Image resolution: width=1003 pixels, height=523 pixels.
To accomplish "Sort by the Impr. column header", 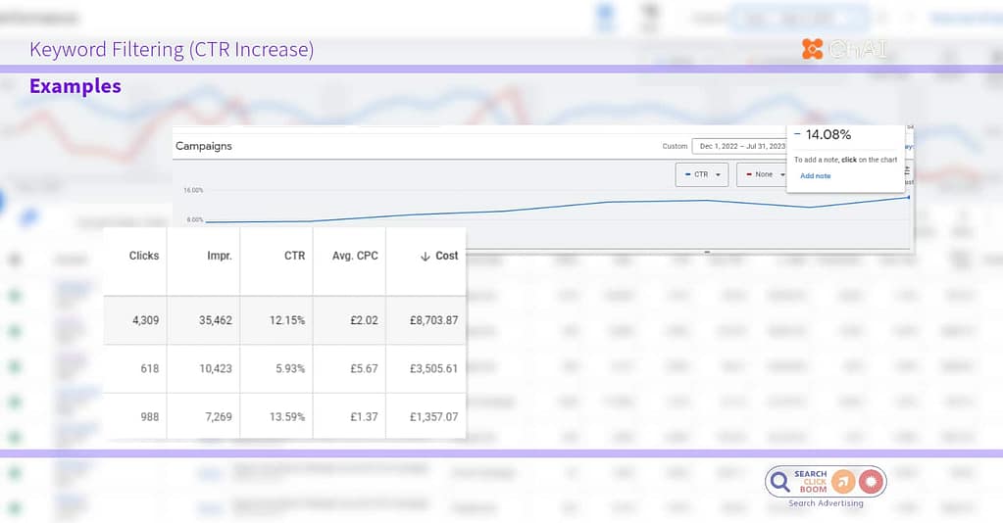I will point(218,256).
